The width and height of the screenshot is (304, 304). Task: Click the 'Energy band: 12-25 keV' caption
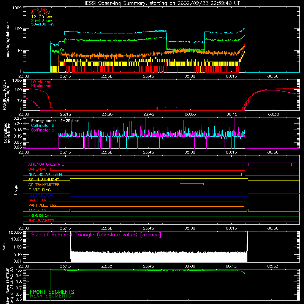[x=55, y=121]
